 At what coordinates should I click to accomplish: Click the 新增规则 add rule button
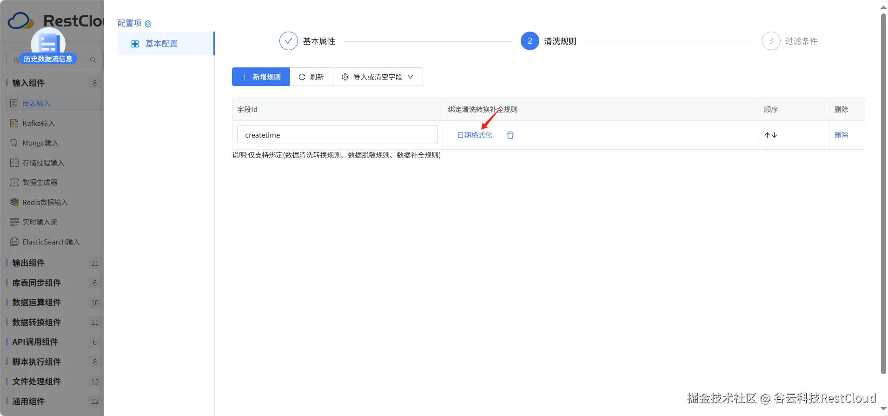261,77
